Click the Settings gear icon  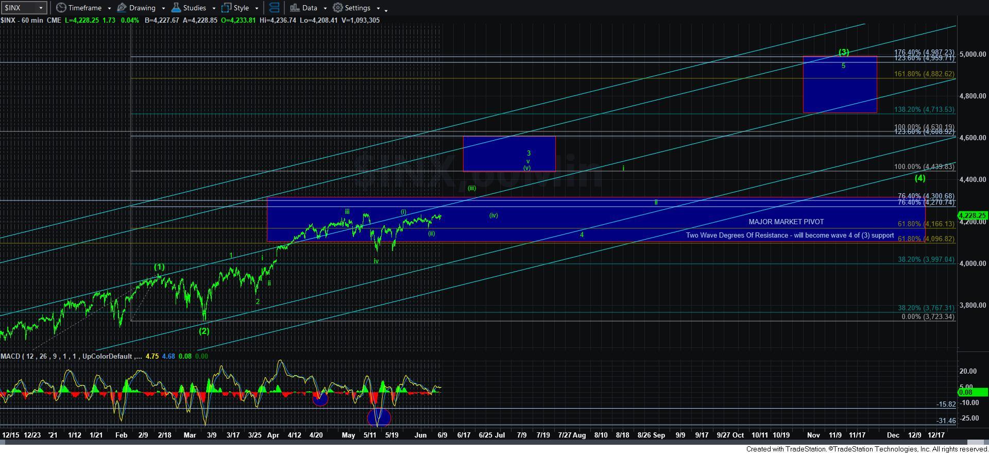[338, 8]
